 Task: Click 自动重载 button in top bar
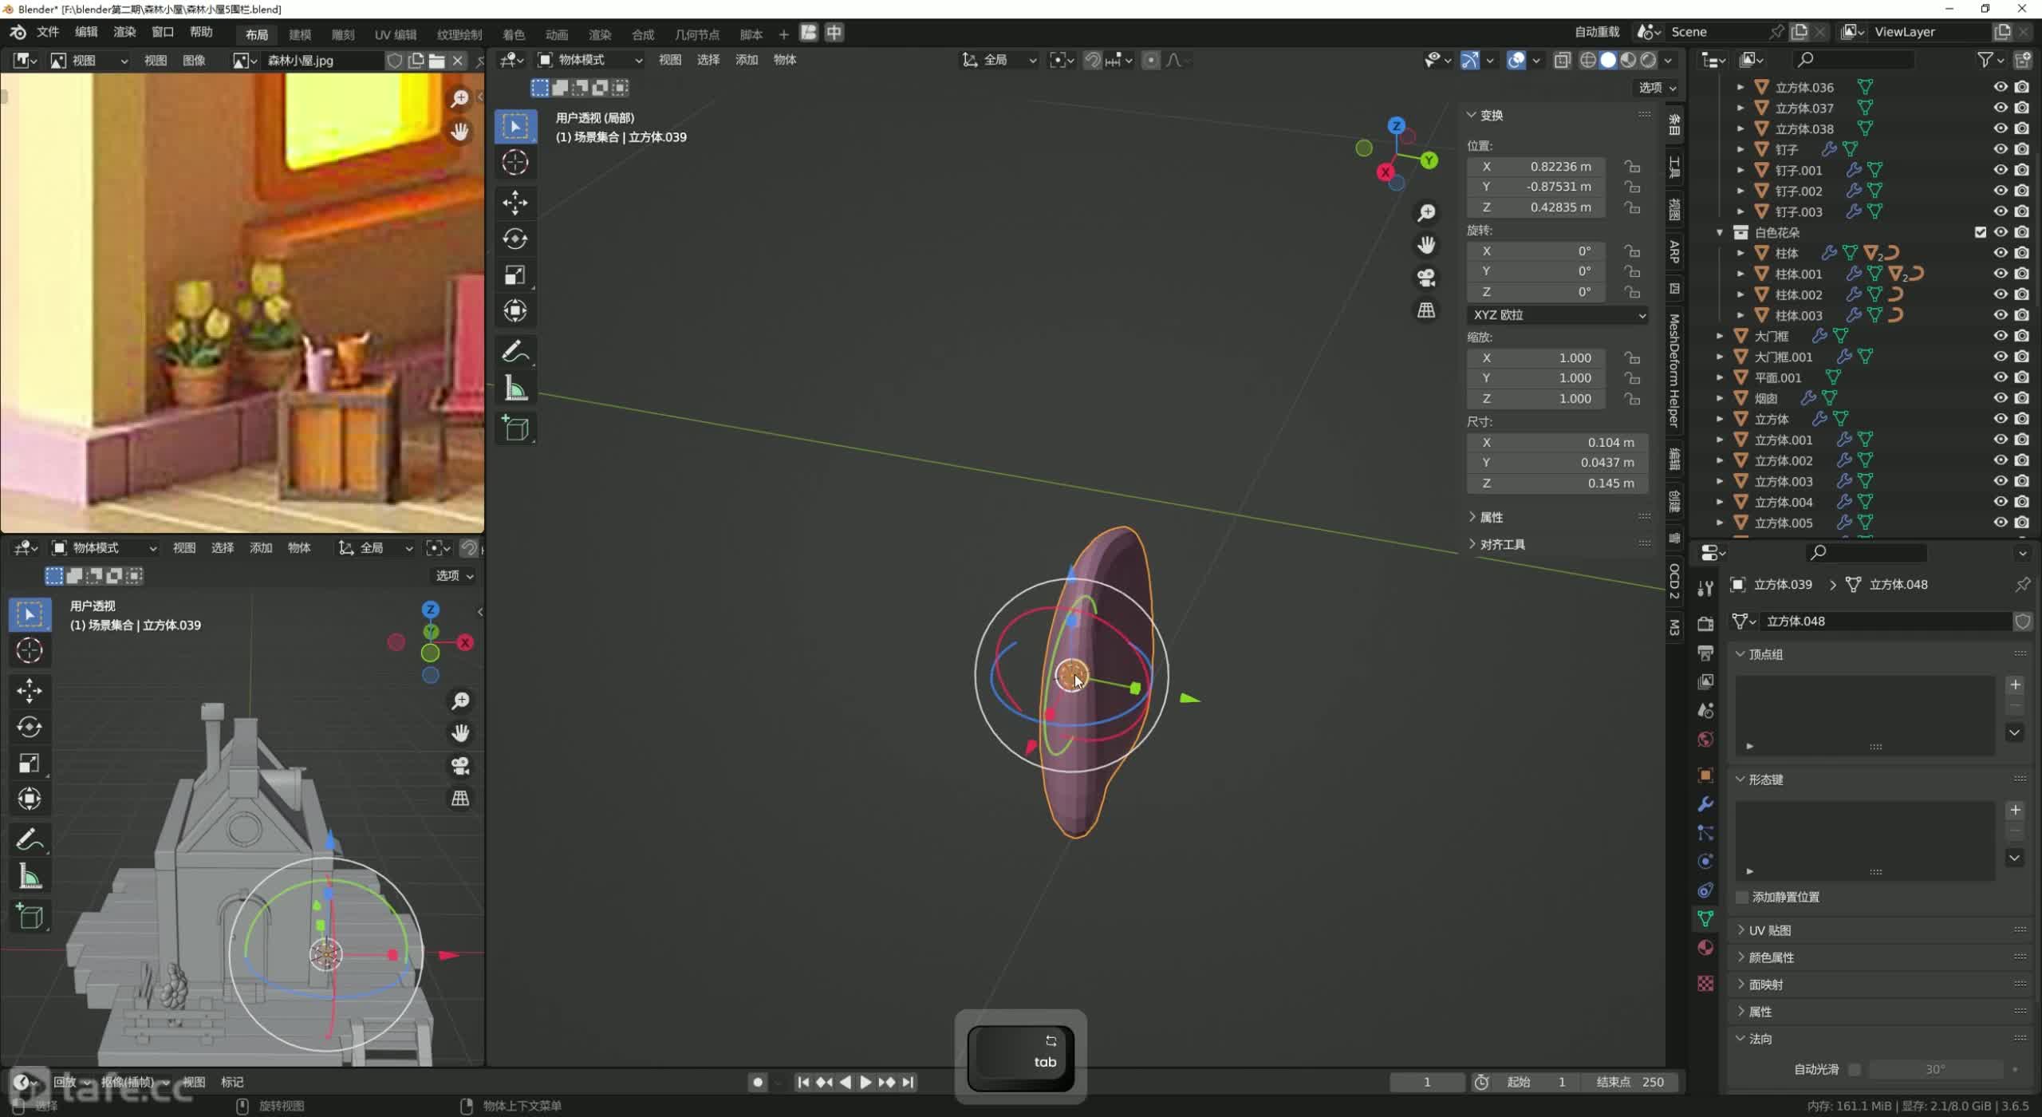coord(1597,32)
